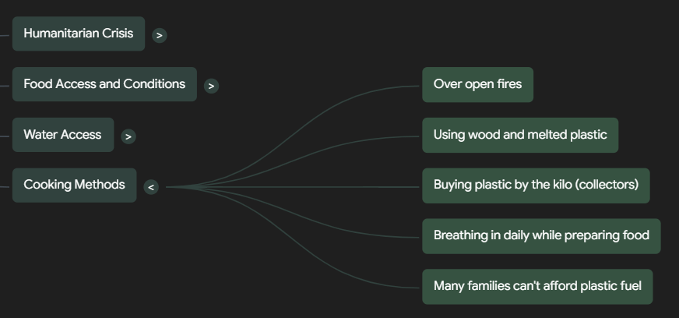Collapse the Cooking Methods branch
Image resolution: width=679 pixels, height=318 pixels.
pyautogui.click(x=151, y=187)
